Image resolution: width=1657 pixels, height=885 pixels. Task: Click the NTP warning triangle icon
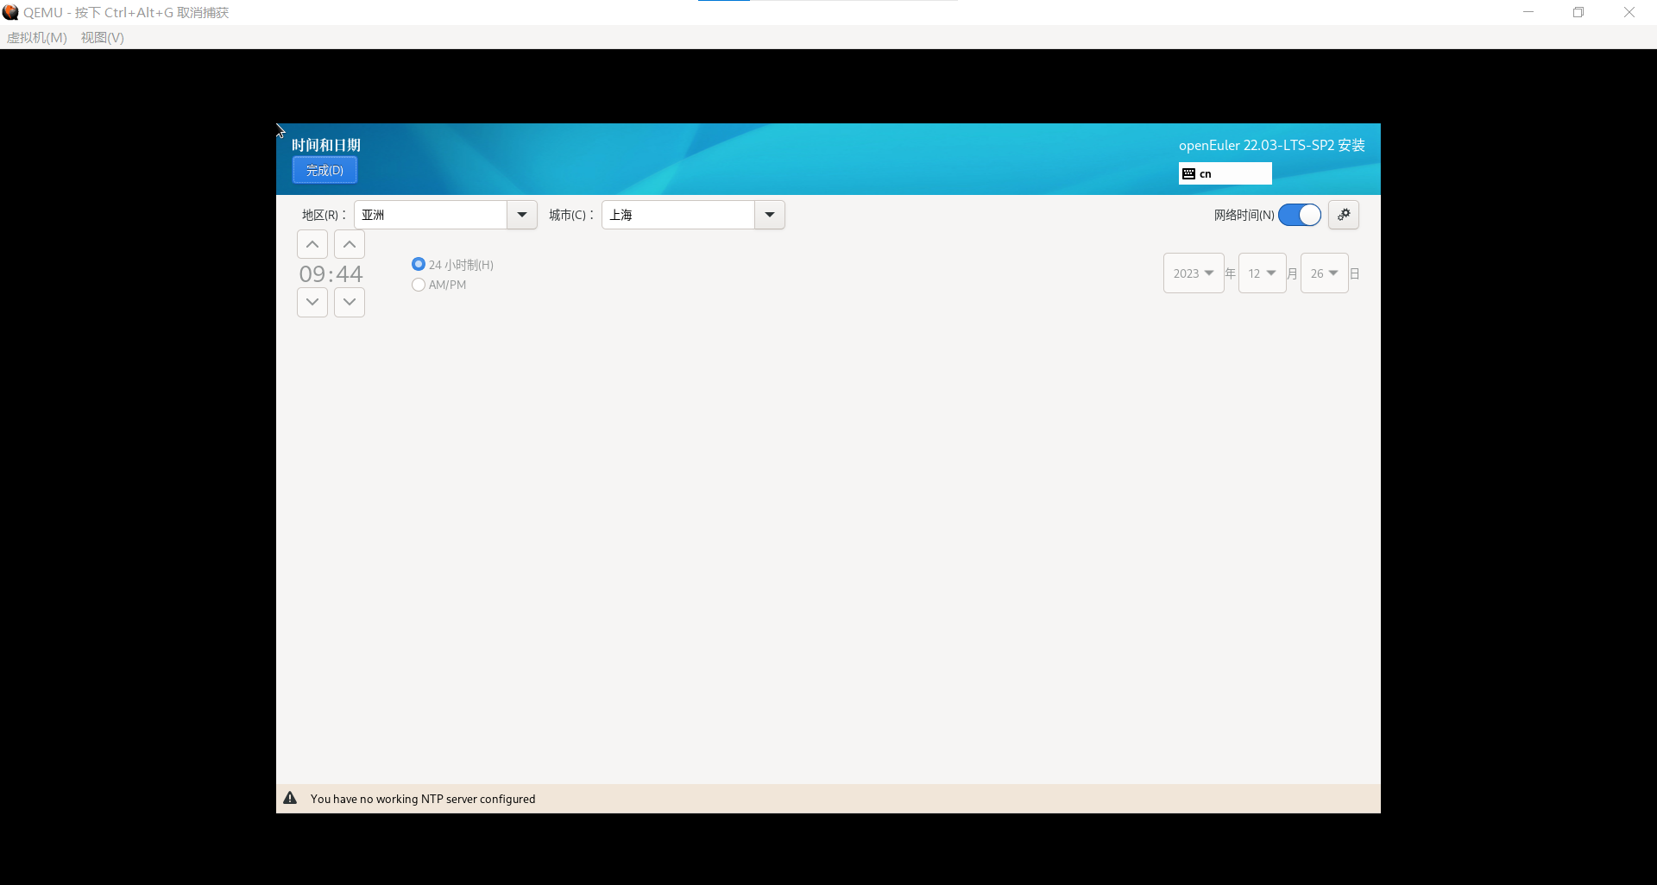click(x=290, y=799)
